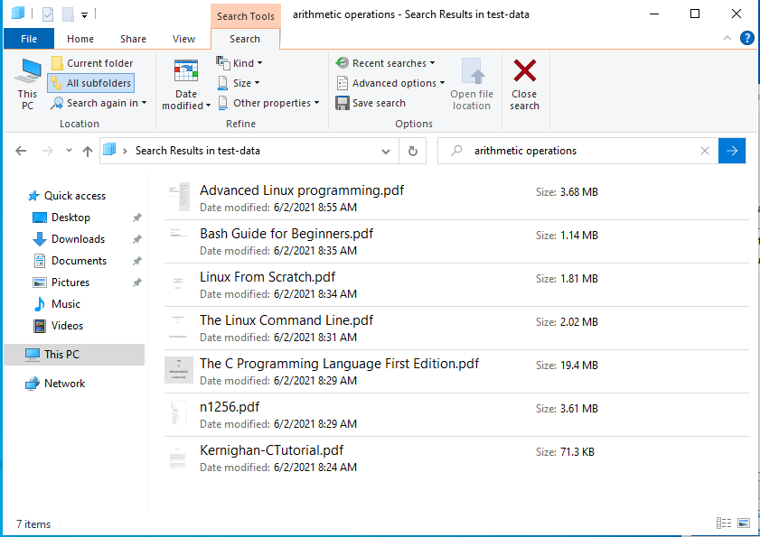This screenshot has height=537, width=760.
Task: Select Linux From Scratch.pdf result
Action: [x=456, y=284]
